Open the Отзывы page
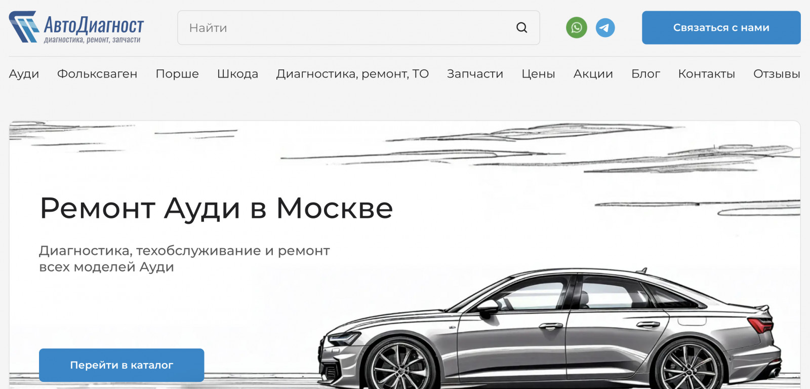Image resolution: width=810 pixels, height=389 pixels. [x=777, y=74]
